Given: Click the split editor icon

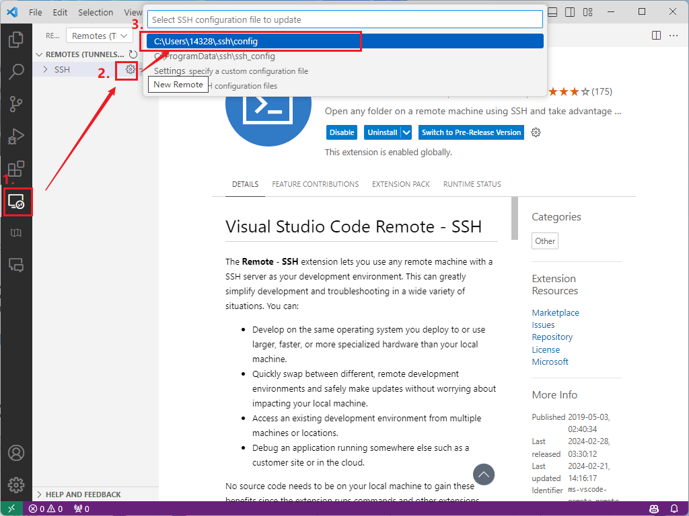Looking at the screenshot, I should (x=656, y=36).
